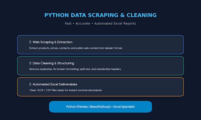
Task: Select the "Web Scraping & Extraction" card title
Action: [x=52, y=42]
